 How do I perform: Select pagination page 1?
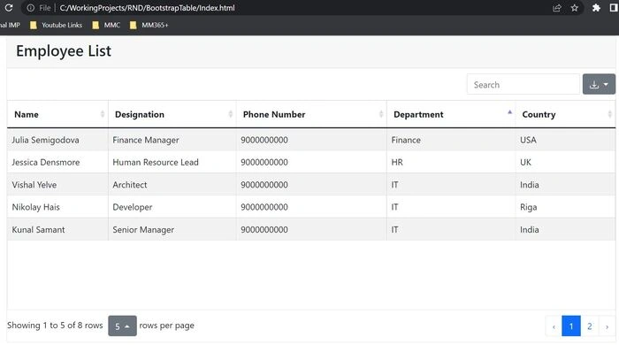click(x=571, y=326)
